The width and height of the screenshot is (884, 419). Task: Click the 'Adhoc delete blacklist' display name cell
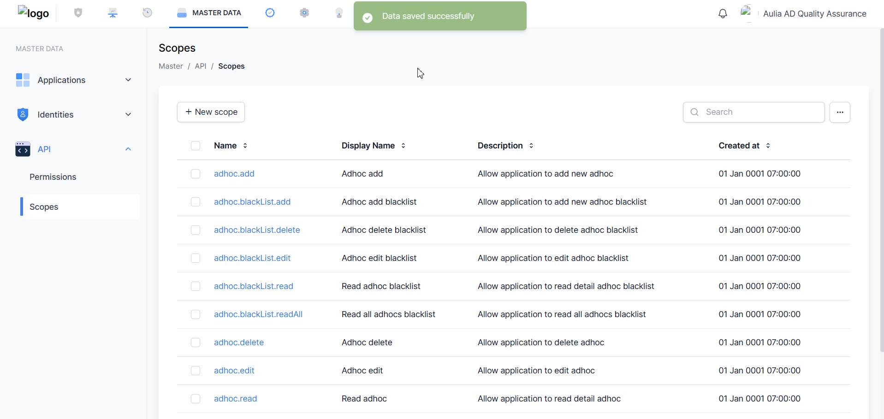click(384, 230)
